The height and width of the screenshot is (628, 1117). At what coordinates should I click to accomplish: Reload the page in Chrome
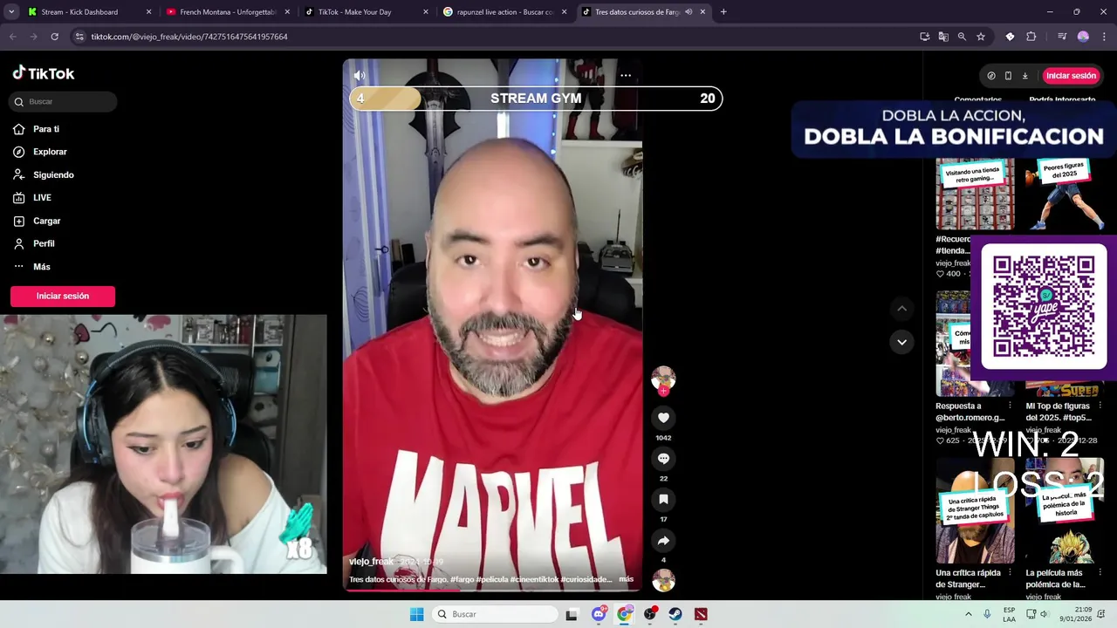[x=54, y=37]
